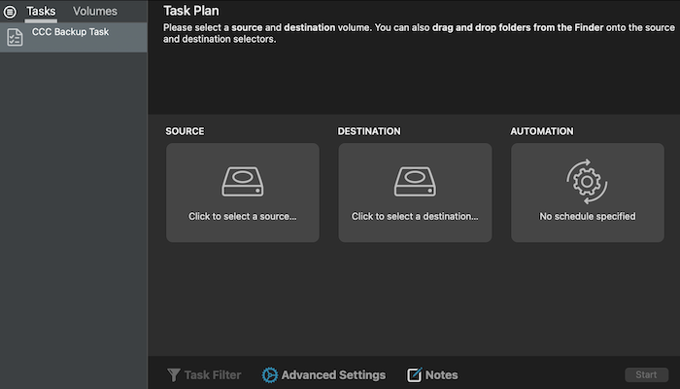This screenshot has height=389, width=680.
Task: Click the checklist icon next to CCC Backup Task
Action: tap(15, 37)
